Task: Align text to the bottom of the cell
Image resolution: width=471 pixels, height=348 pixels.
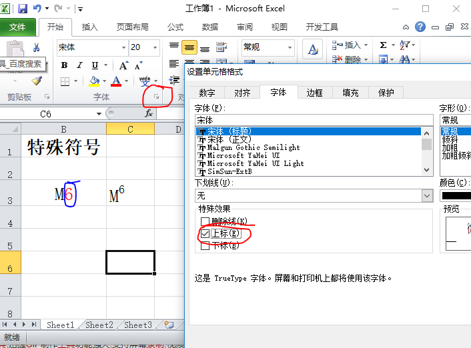Action: pos(205,49)
